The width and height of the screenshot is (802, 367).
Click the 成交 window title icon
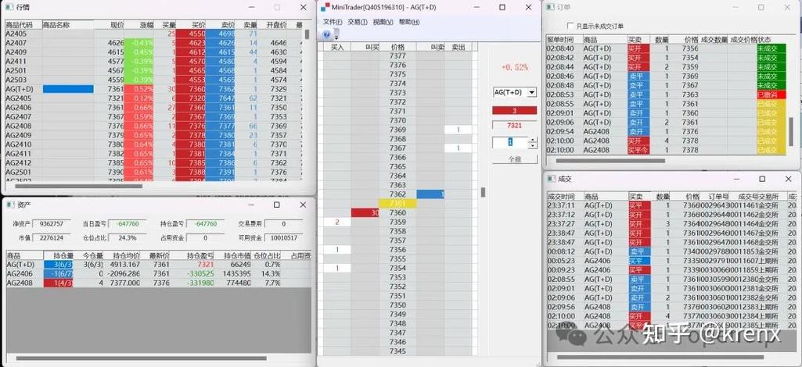tap(552, 178)
